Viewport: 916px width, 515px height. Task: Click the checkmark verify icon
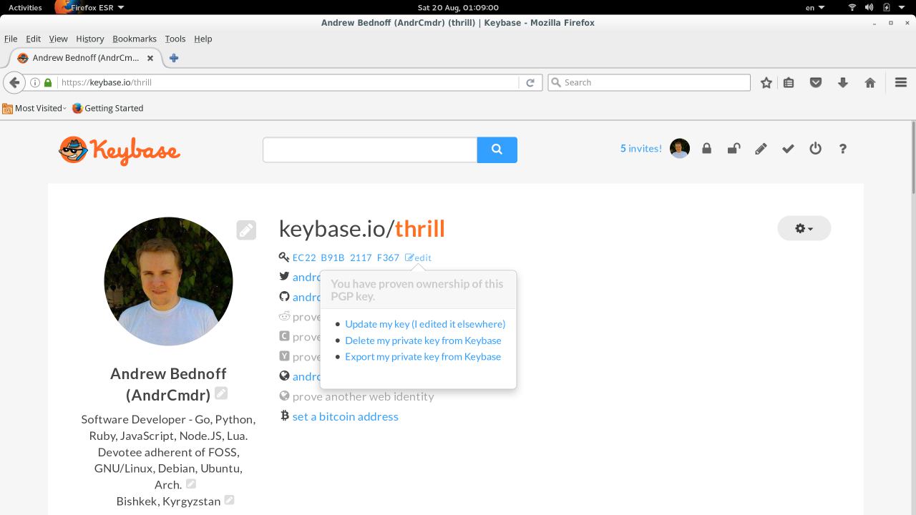pyautogui.click(x=788, y=149)
